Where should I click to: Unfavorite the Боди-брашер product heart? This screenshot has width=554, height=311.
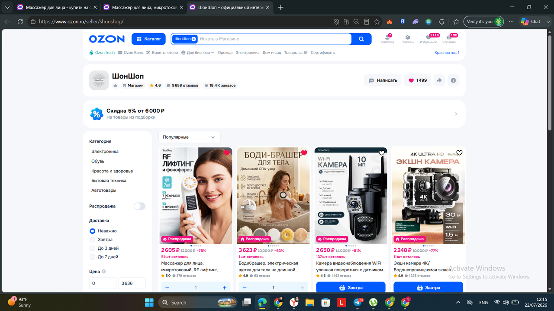pyautogui.click(x=304, y=152)
